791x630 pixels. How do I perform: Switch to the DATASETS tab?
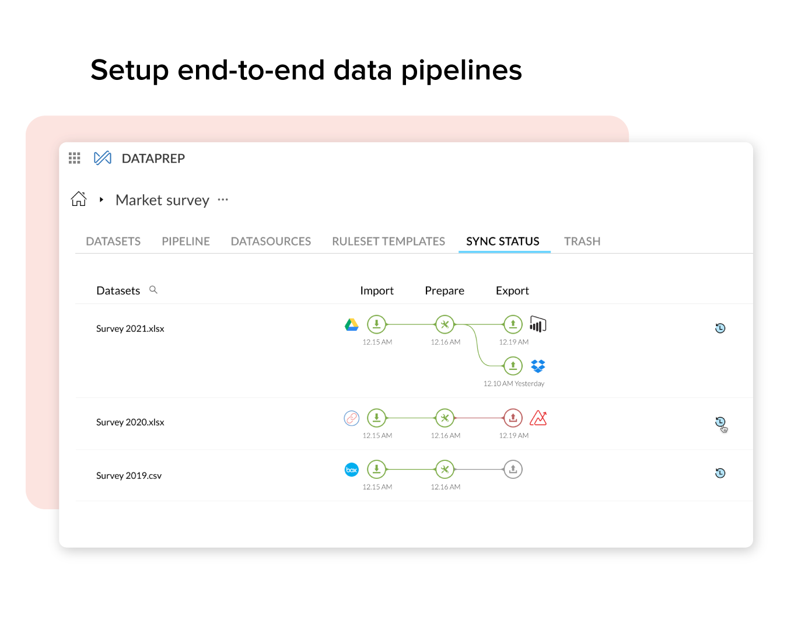[113, 242]
